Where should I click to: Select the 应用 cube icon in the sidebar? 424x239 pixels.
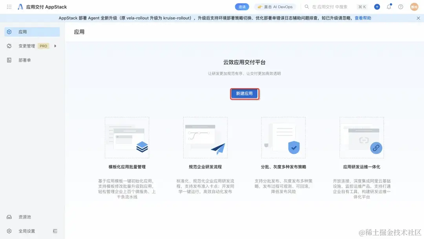[x=9, y=32]
